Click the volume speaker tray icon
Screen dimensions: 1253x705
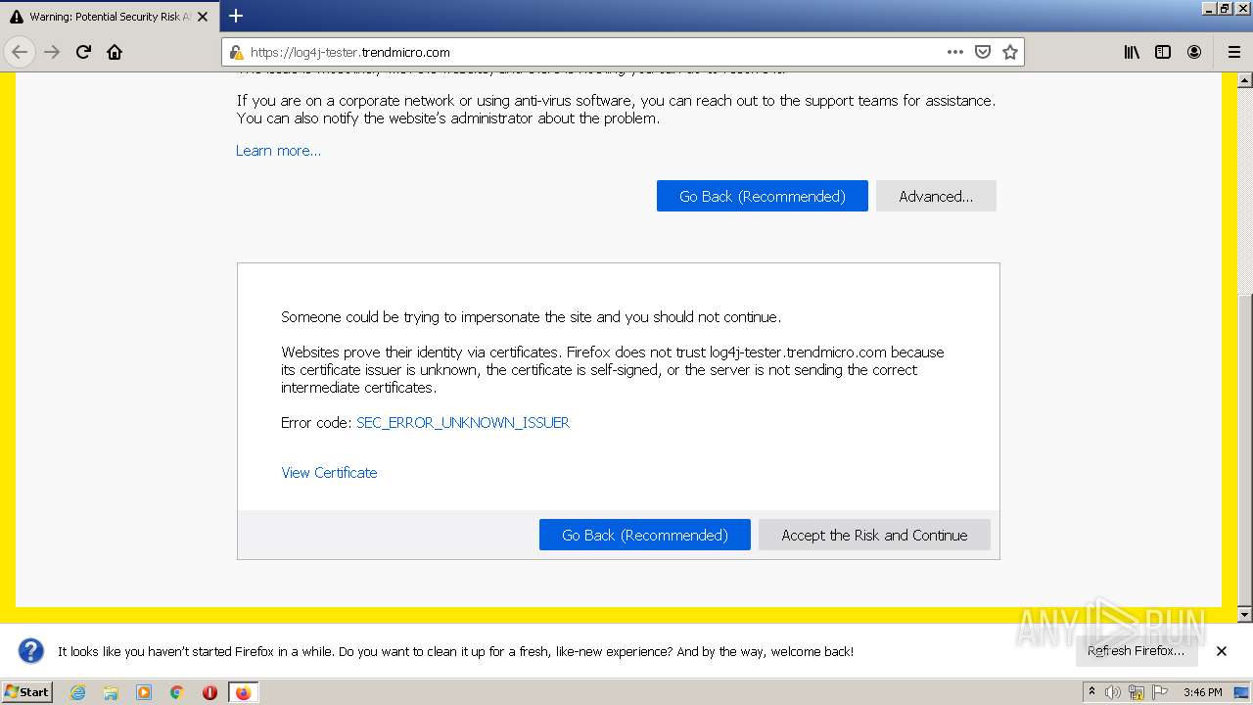coord(1113,692)
